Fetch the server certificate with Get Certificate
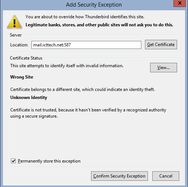The height and width of the screenshot is (187, 188). click(161, 45)
